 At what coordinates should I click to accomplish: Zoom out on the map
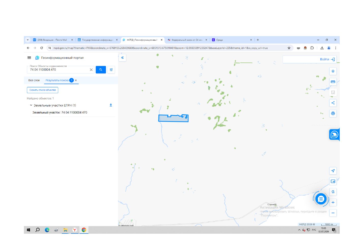pos(333,213)
